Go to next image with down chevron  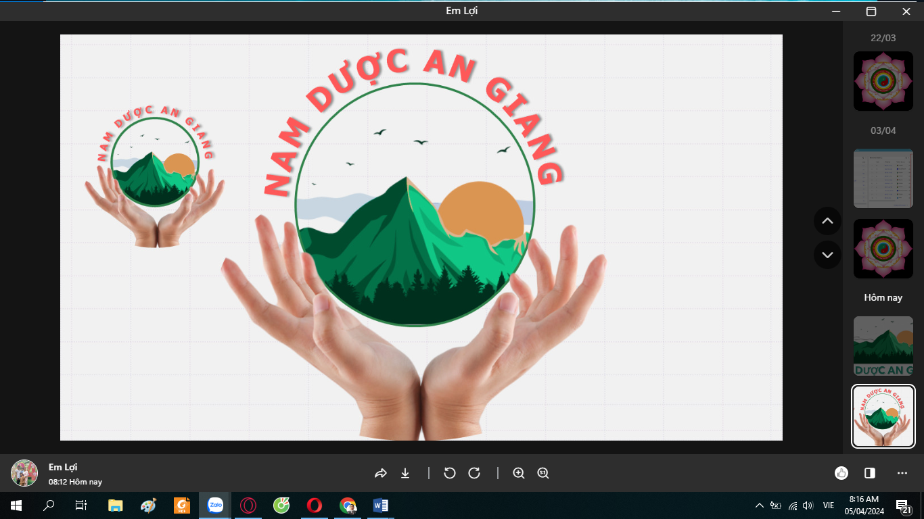click(x=827, y=255)
